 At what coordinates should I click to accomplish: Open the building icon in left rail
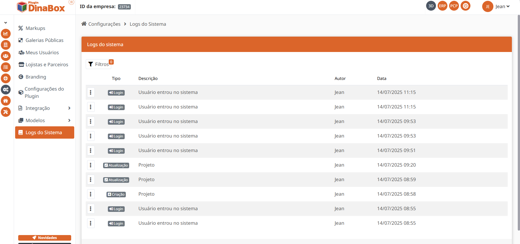(6, 45)
